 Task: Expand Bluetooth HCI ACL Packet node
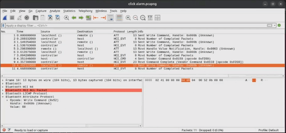click(x=3, y=90)
